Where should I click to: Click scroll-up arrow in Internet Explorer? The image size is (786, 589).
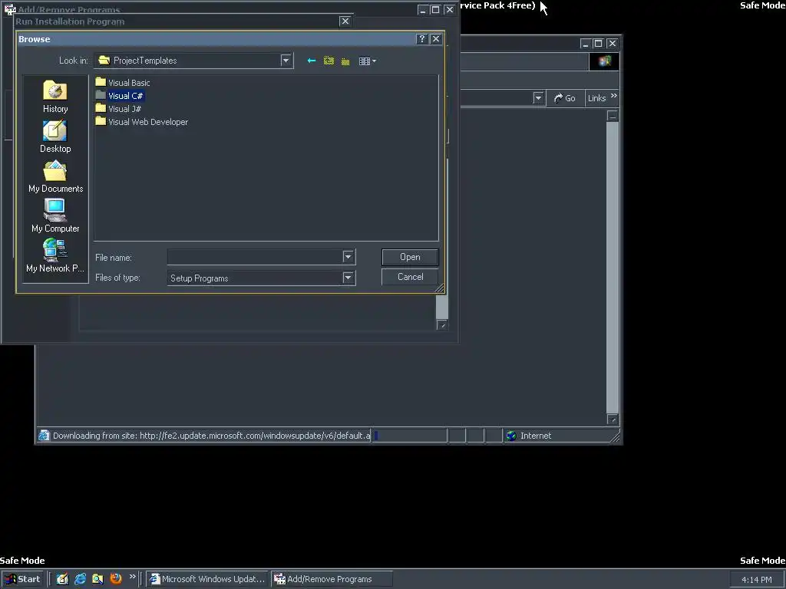[x=612, y=117]
